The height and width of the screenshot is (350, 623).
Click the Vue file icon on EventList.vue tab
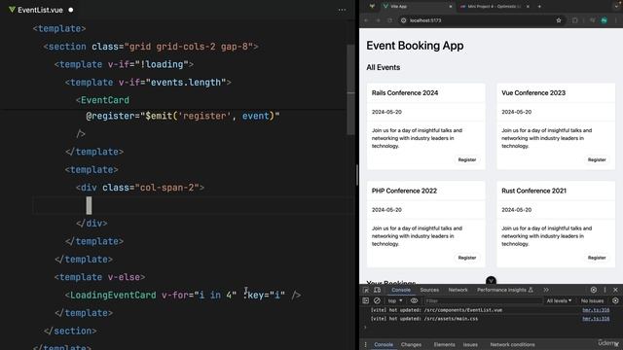(12, 10)
